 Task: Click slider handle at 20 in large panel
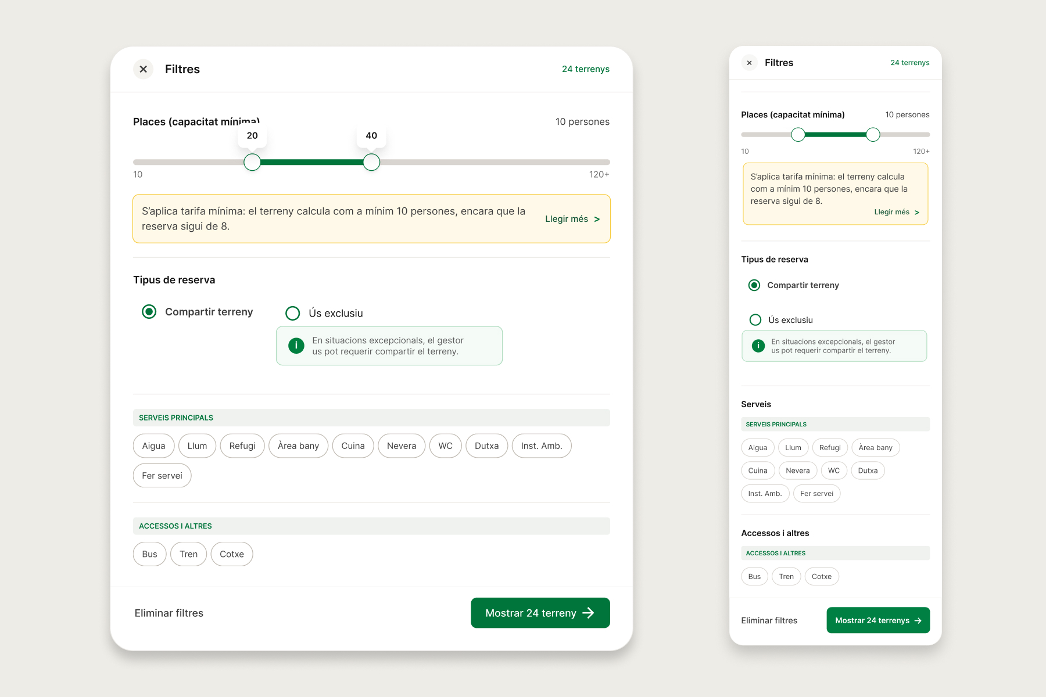252,162
